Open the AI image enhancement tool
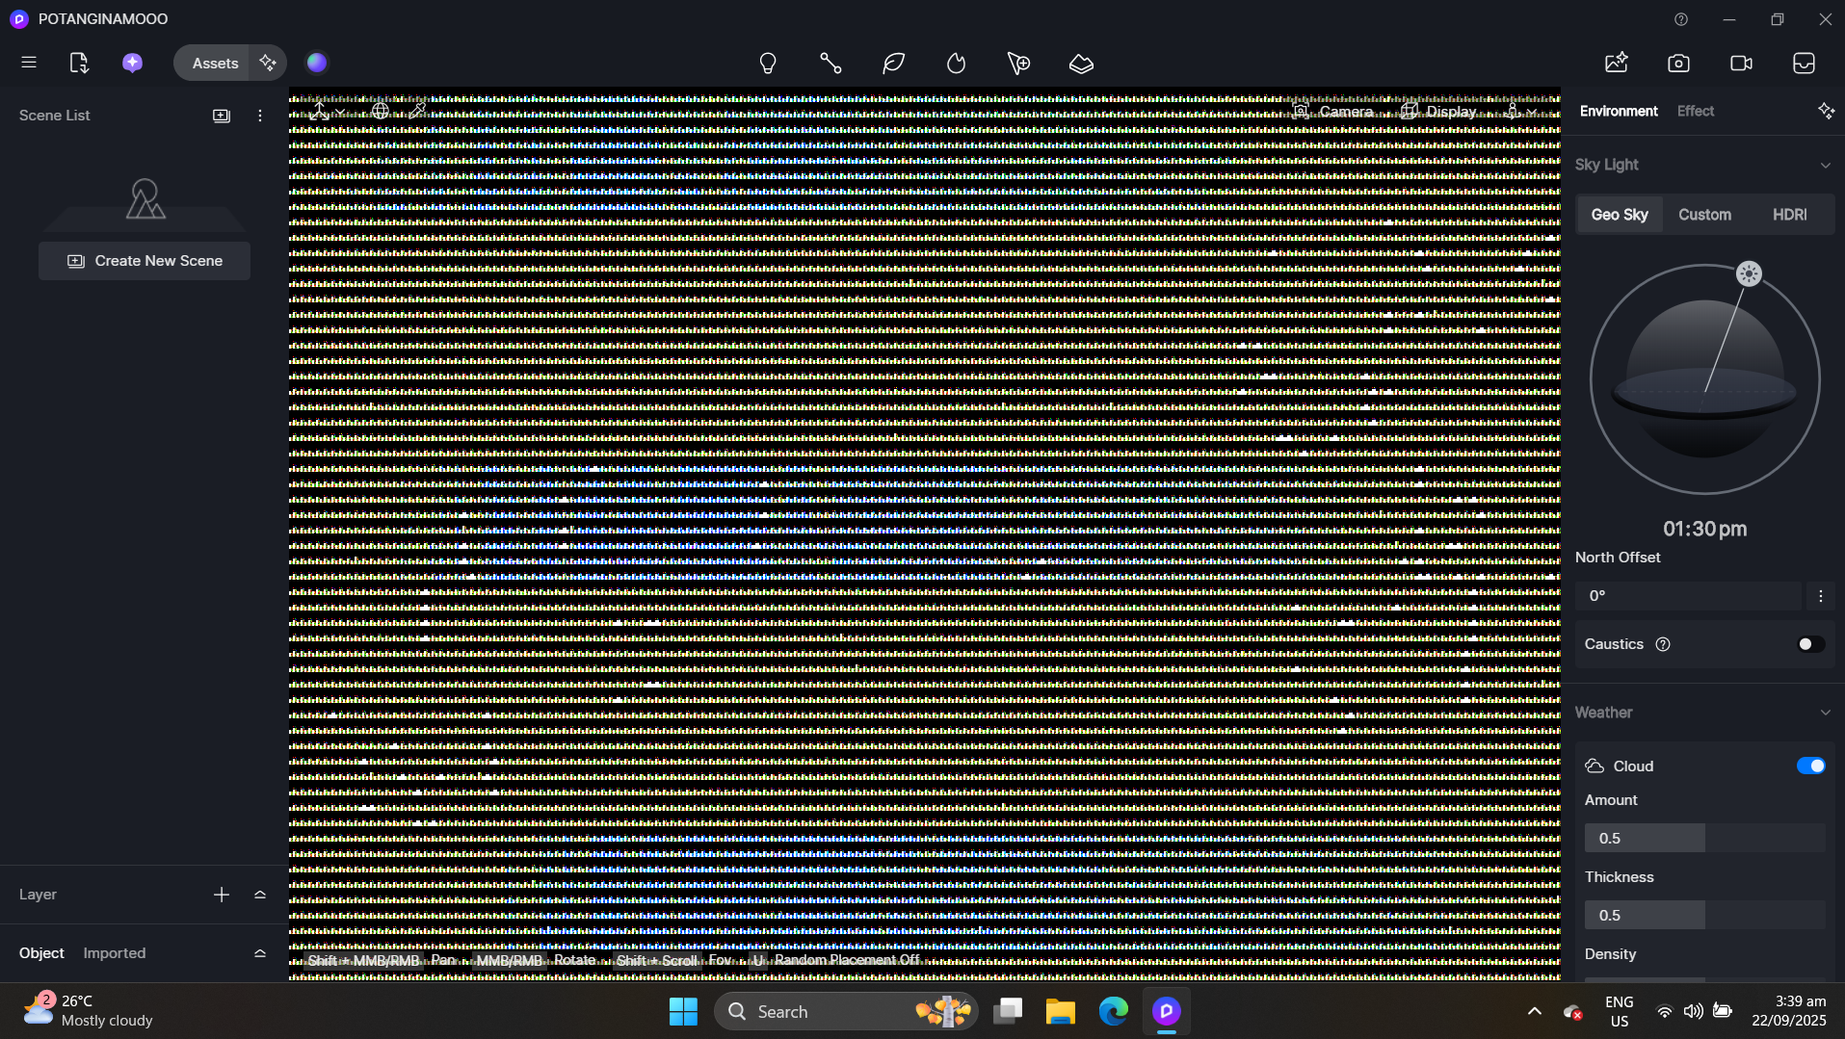 click(x=1616, y=63)
